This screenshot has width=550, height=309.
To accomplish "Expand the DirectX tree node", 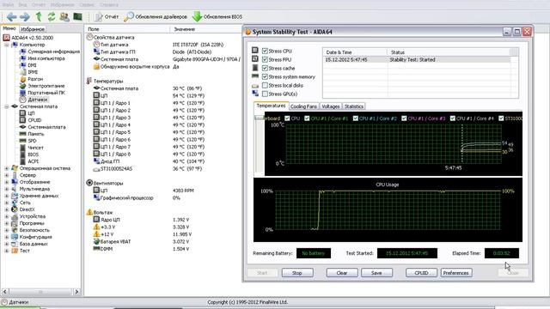I will click(6, 209).
